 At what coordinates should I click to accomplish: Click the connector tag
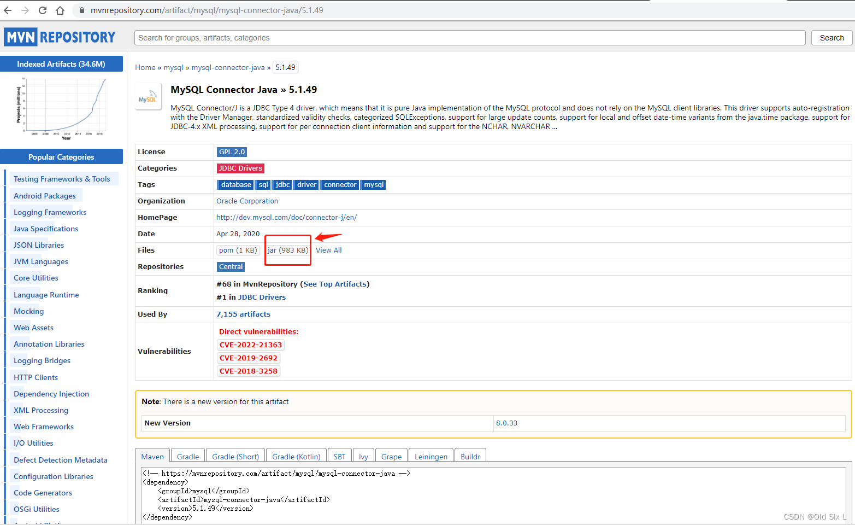coord(340,185)
